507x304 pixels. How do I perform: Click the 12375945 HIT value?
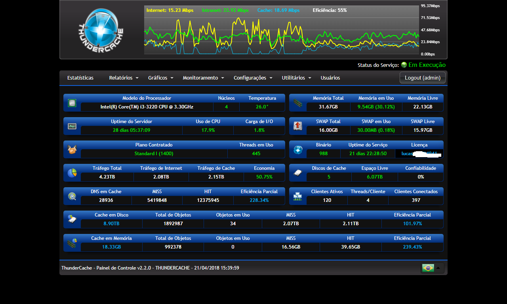[208, 200]
